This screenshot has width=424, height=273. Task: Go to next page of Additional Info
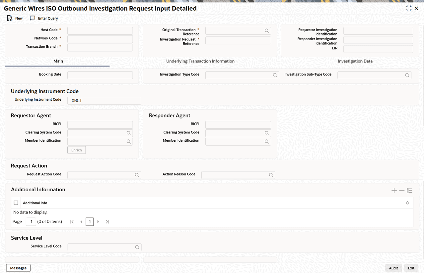coord(98,222)
